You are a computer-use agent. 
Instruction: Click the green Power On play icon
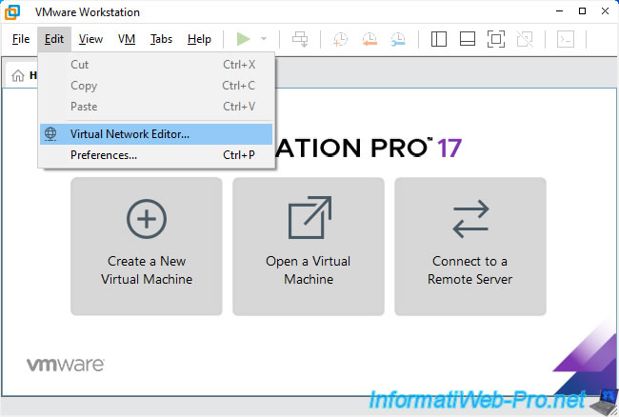coord(243,39)
